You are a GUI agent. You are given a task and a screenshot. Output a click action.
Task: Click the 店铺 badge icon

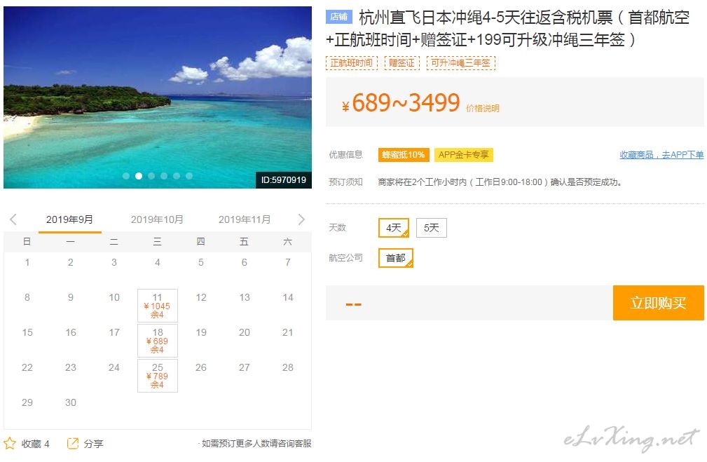[x=338, y=17]
